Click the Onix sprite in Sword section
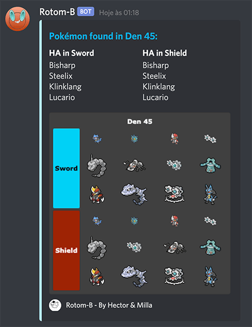 (96, 166)
